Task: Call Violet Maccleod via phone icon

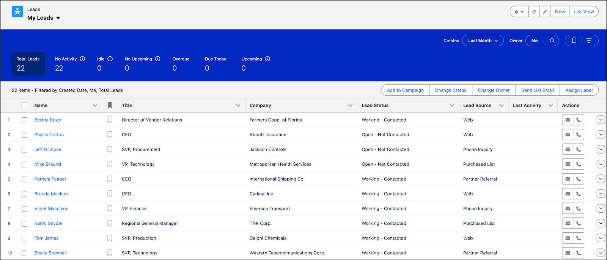Action: click(579, 209)
